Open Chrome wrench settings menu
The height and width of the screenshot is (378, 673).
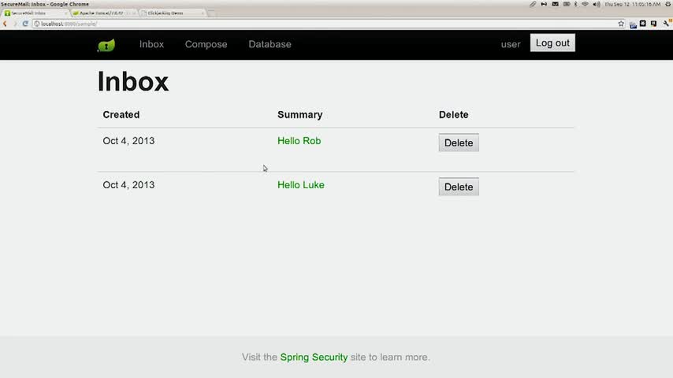point(666,24)
